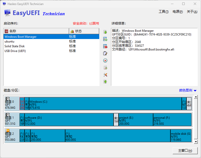Viewport: 201px width, 158px height.
Task: Click the edit boot entry clipboard icon
Action: (105, 53)
